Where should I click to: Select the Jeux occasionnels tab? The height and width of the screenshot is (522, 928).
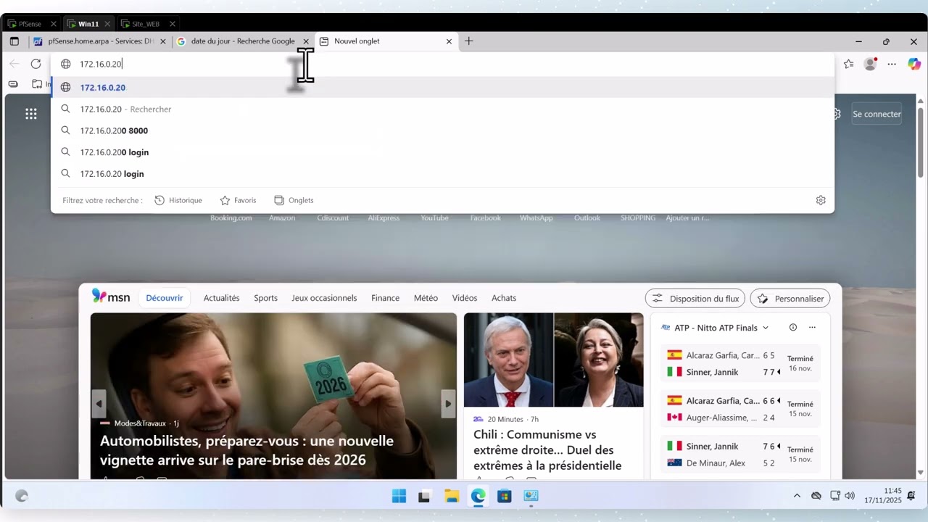point(324,298)
